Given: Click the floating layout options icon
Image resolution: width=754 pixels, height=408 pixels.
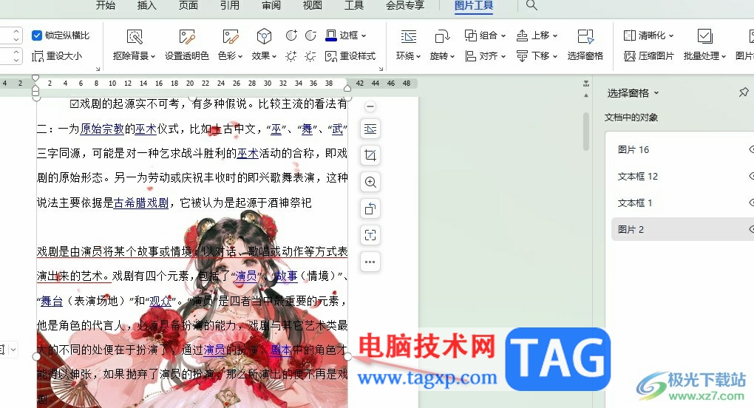Looking at the screenshot, I should click(x=370, y=129).
